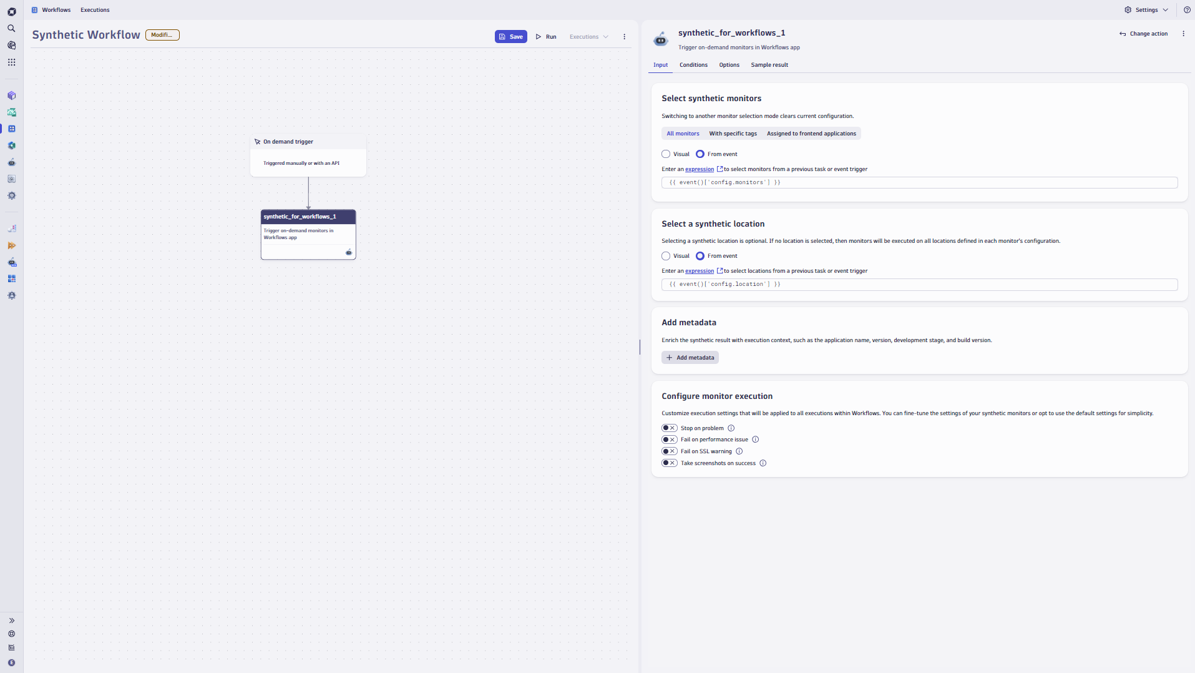
Task: Click the robot icon on the synthetic_for_workflows_1 node
Action: pos(349,252)
